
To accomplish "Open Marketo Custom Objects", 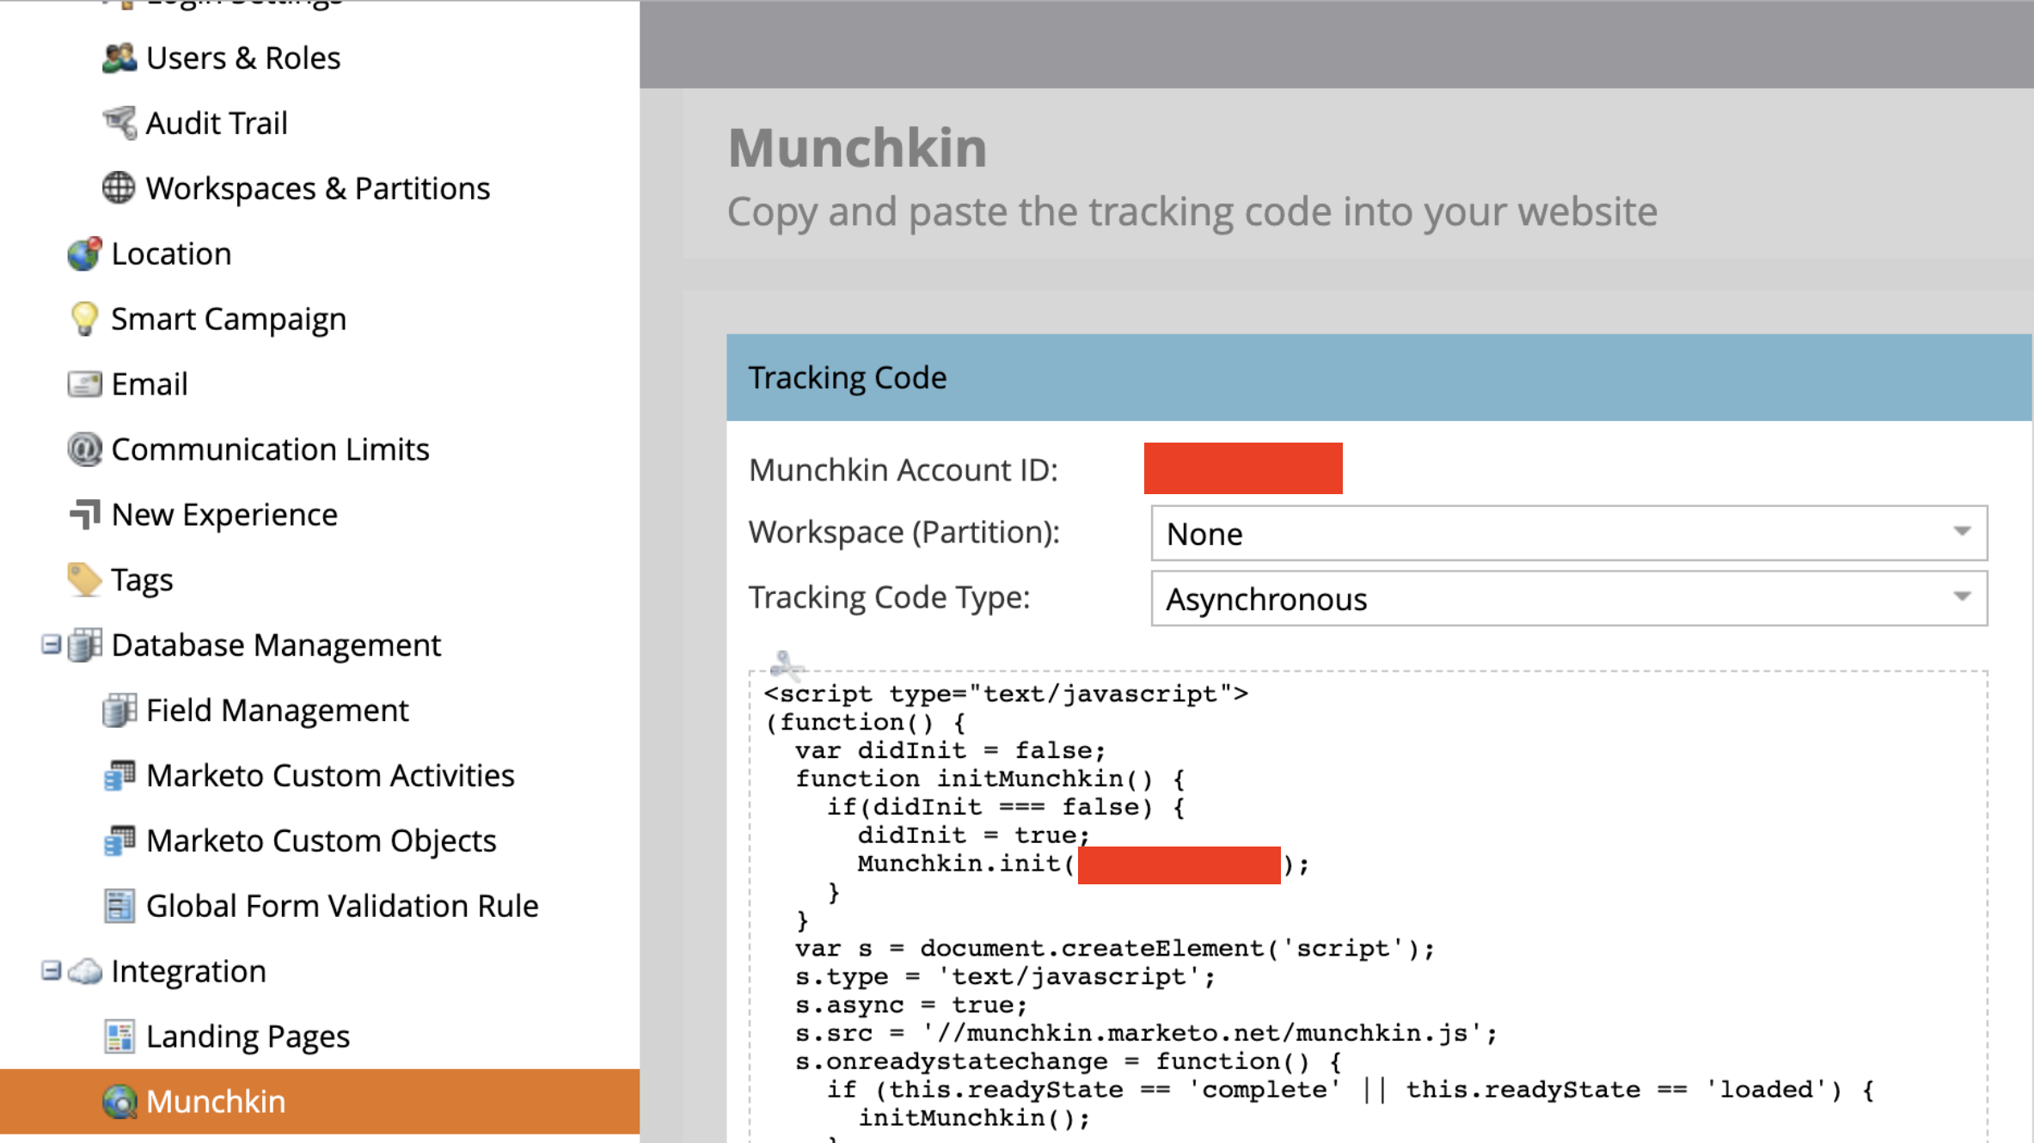I will [321, 840].
